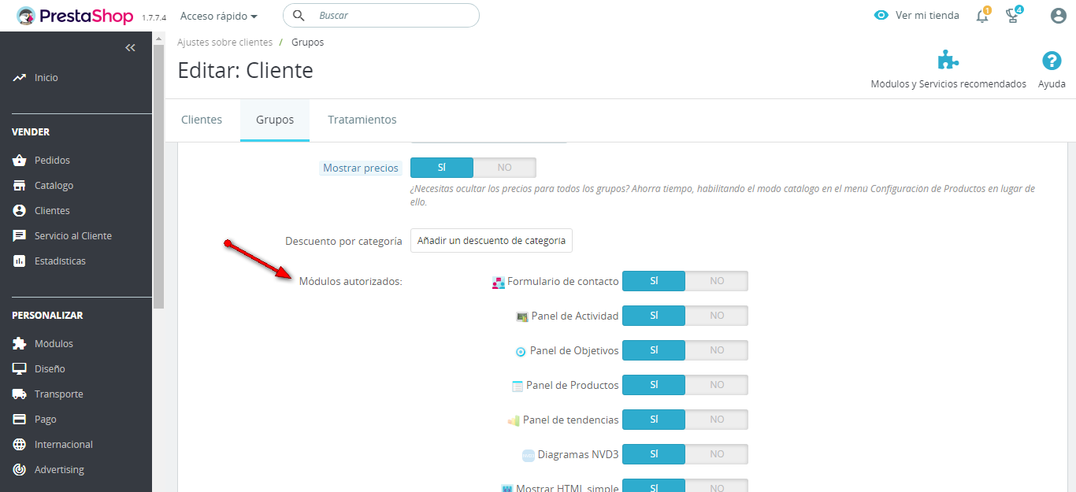
Task: Switch to the Clientes tab
Action: [202, 120]
